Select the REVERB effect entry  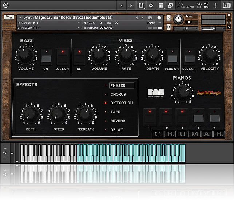click(x=118, y=121)
